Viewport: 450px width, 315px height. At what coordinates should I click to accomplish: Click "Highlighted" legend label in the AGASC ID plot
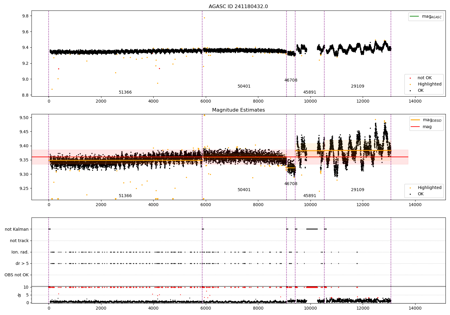(x=430, y=84)
